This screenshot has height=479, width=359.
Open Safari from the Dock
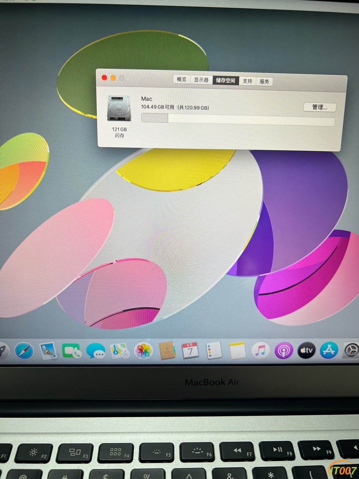tap(24, 351)
